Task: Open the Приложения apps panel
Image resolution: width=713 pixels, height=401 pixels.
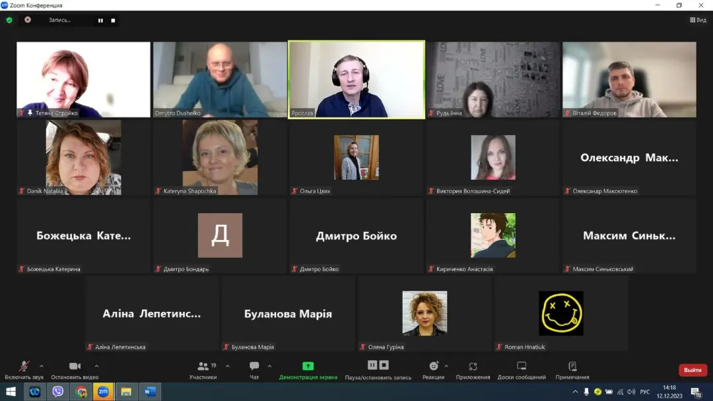Action: (473, 370)
